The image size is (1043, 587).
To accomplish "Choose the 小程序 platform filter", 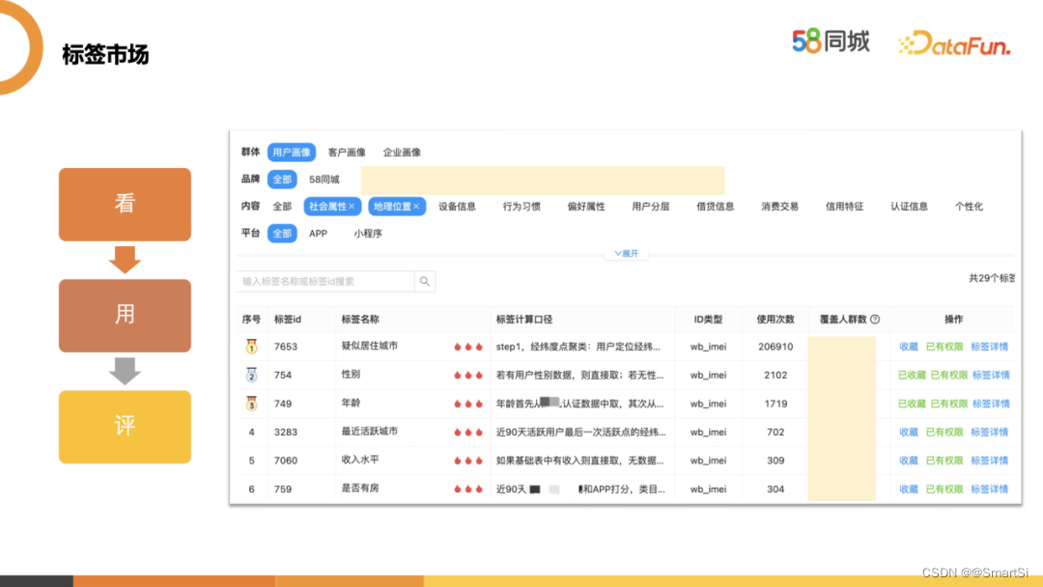I will [368, 234].
